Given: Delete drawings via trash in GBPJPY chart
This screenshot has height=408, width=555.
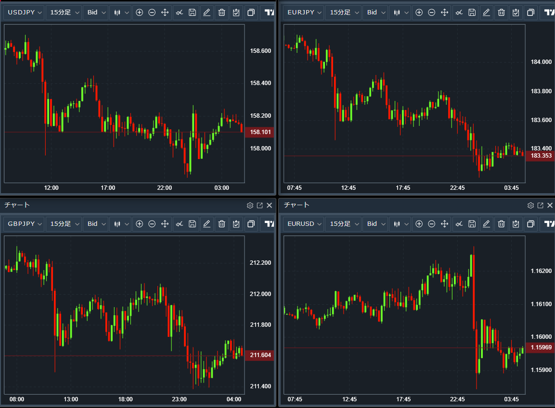Looking at the screenshot, I should click(221, 224).
